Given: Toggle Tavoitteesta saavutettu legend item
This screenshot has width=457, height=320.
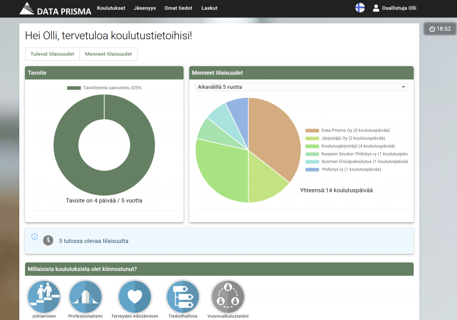Looking at the screenshot, I should pyautogui.click(x=104, y=88).
